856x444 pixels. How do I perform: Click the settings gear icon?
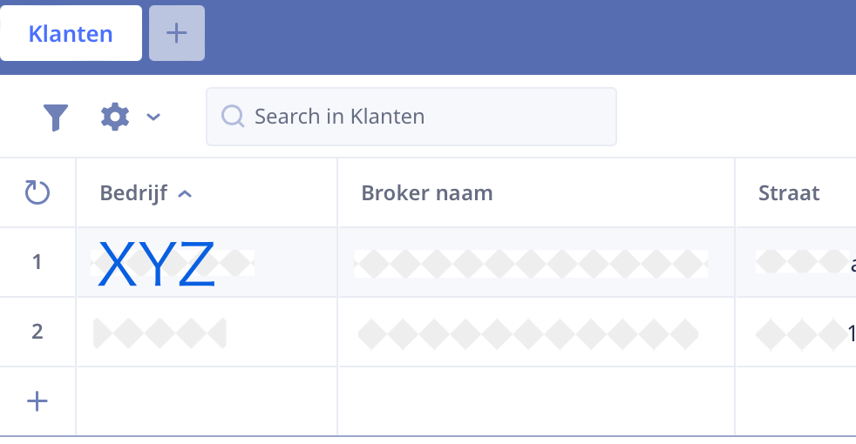pos(115,117)
